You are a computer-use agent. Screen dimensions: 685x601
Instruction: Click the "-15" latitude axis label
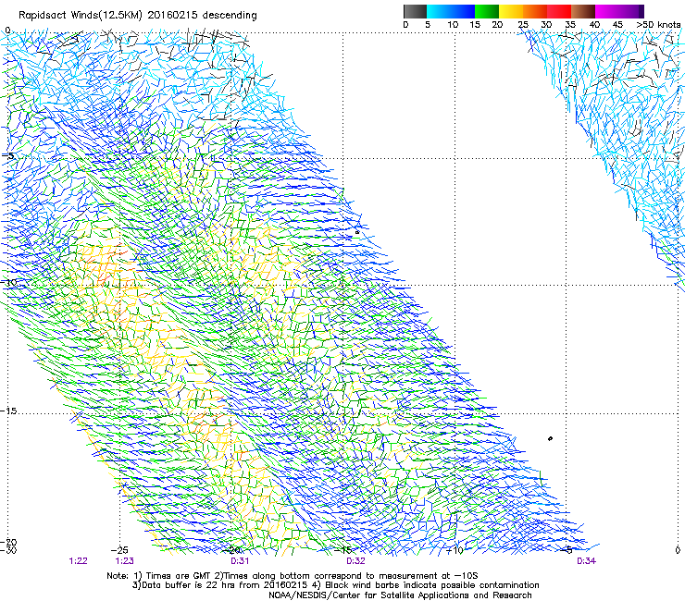(9, 411)
